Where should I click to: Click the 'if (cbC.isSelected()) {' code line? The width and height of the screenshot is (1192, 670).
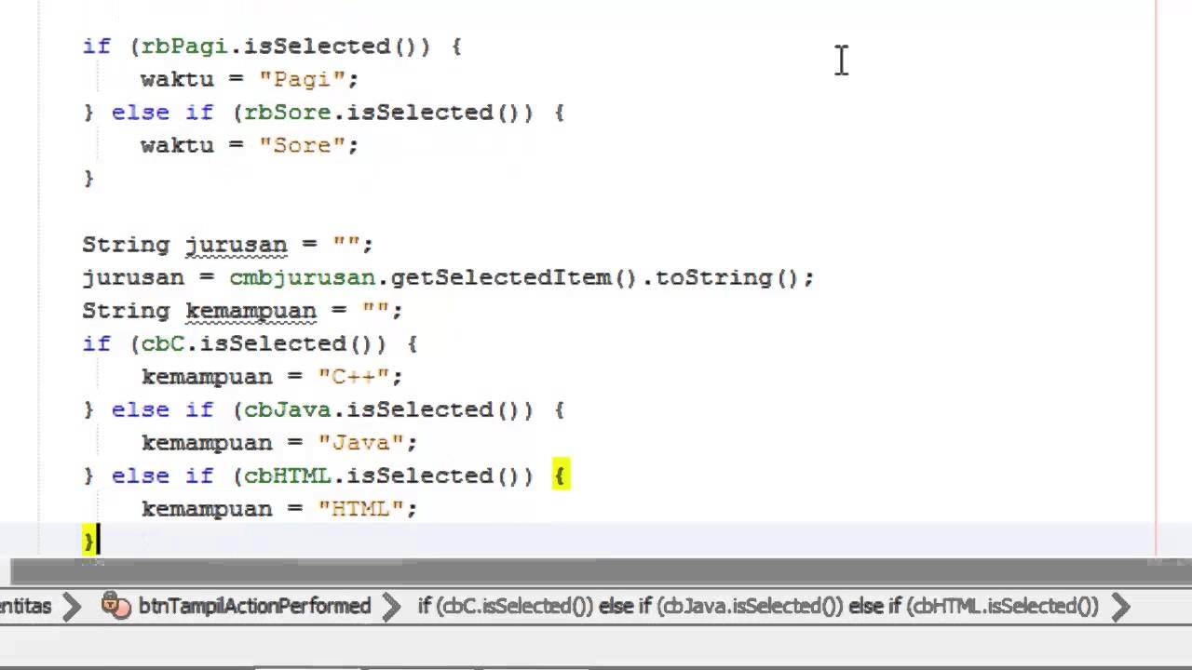click(250, 343)
